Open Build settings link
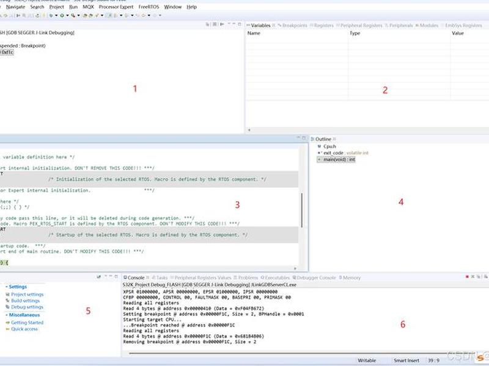The width and height of the screenshot is (489, 366). [x=25, y=300]
